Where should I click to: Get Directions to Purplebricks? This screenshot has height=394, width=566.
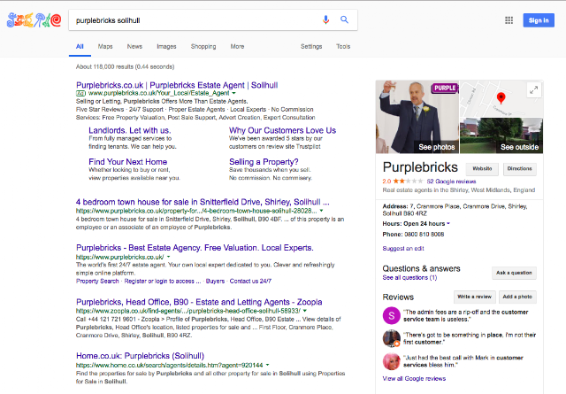point(519,169)
